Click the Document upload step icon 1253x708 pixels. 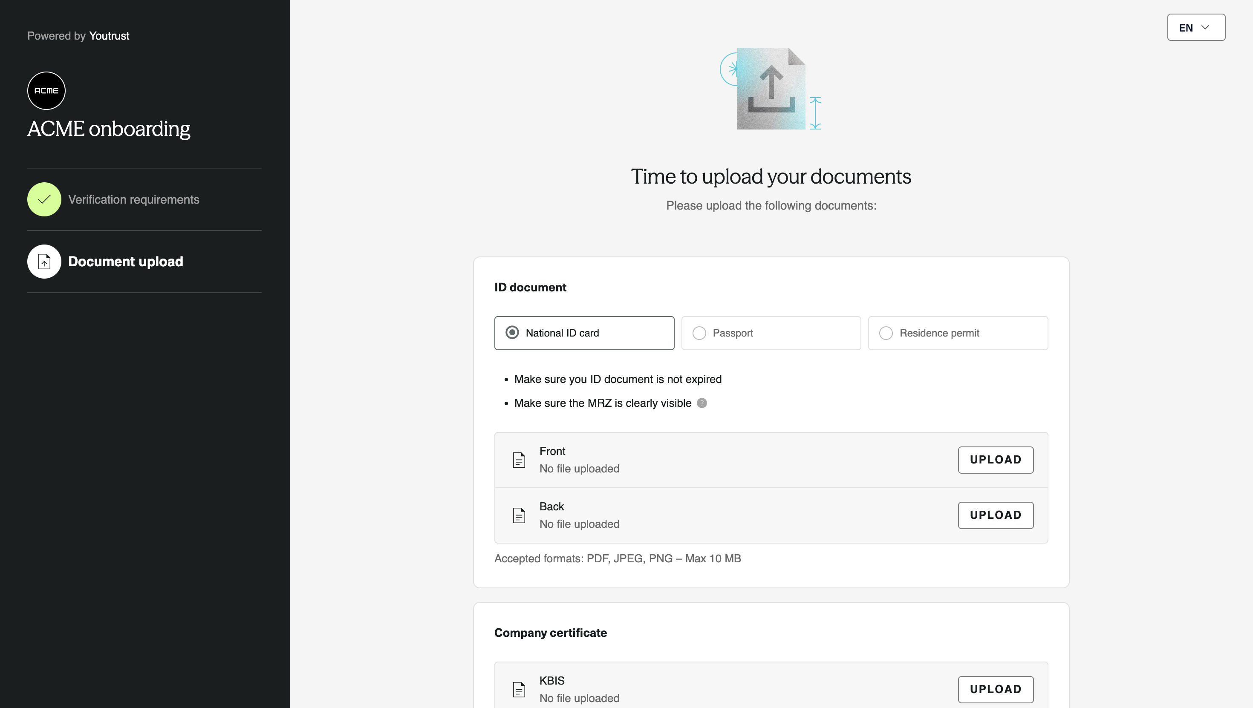point(44,262)
